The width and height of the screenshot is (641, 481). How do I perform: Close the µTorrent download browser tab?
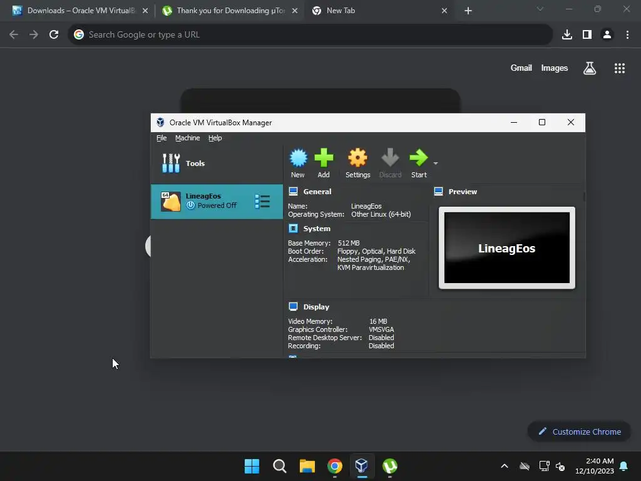295,11
